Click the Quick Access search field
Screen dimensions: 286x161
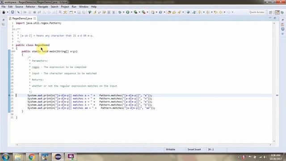(x=257, y=12)
